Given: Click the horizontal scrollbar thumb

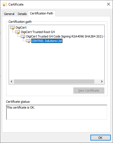Looking at the screenshot, I should [x=54, y=81].
